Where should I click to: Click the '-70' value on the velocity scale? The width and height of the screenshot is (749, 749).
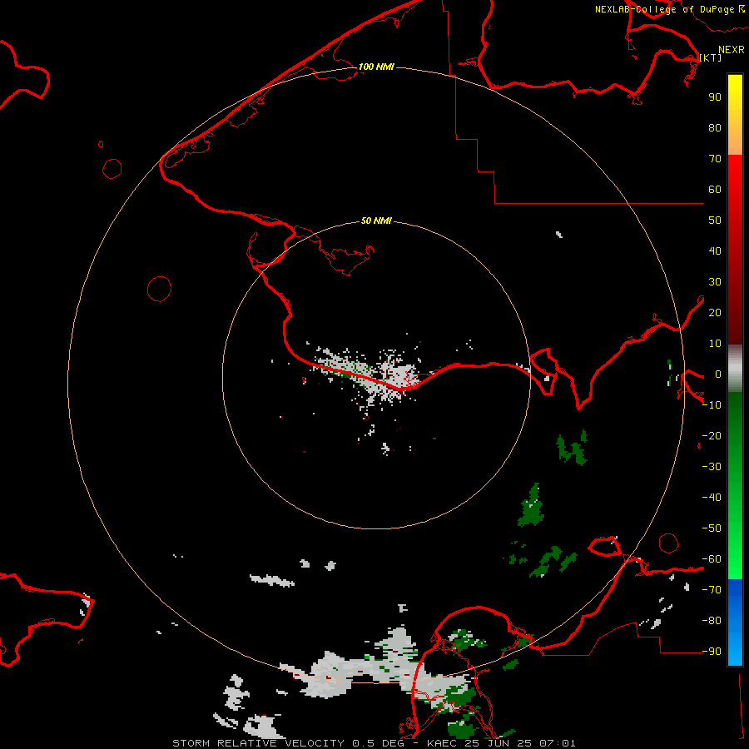point(712,590)
